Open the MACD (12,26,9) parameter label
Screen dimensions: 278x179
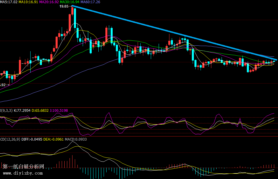[10, 139]
